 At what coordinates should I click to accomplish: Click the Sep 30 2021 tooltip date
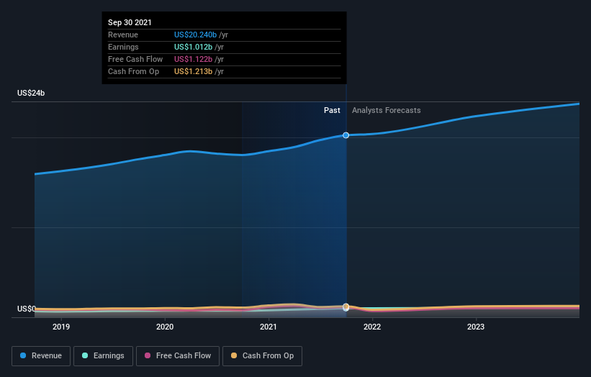[130, 22]
